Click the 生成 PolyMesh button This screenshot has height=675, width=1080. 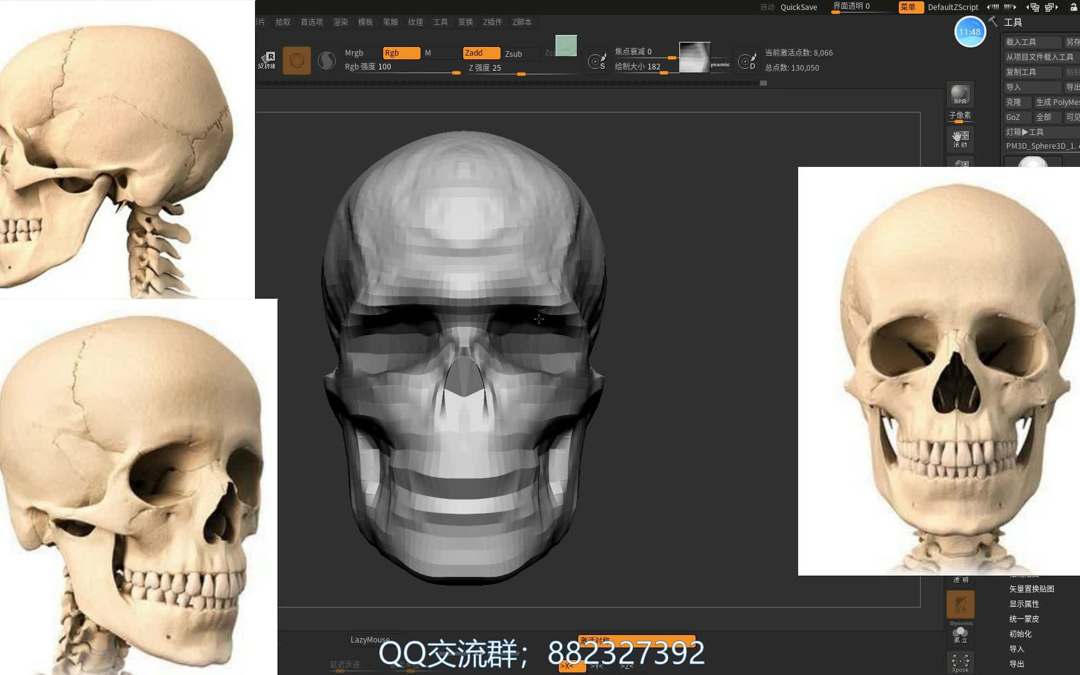(1057, 102)
